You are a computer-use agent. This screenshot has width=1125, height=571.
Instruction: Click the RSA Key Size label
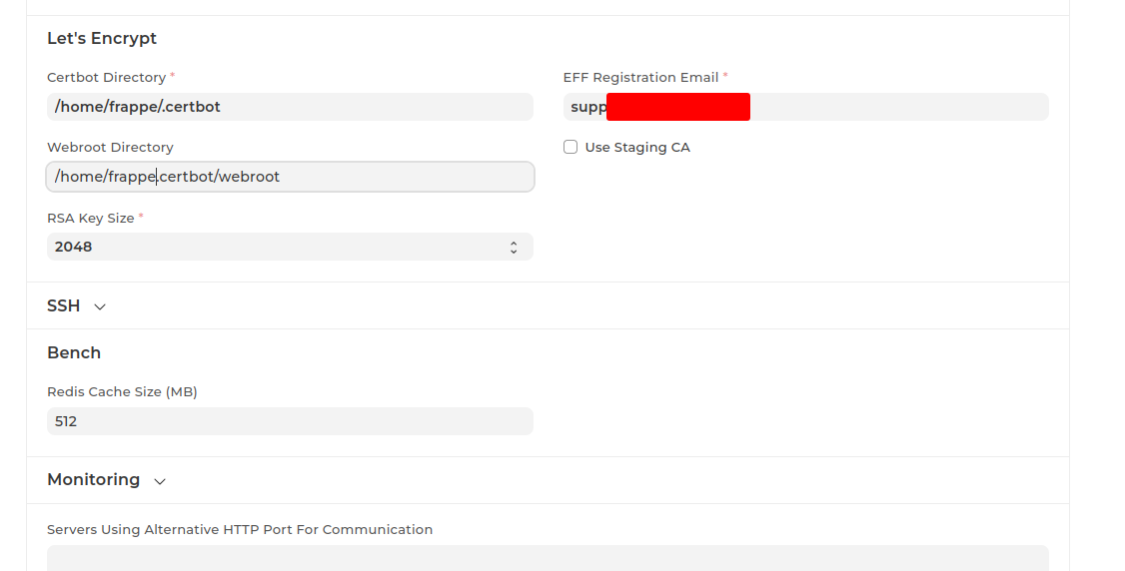click(90, 218)
